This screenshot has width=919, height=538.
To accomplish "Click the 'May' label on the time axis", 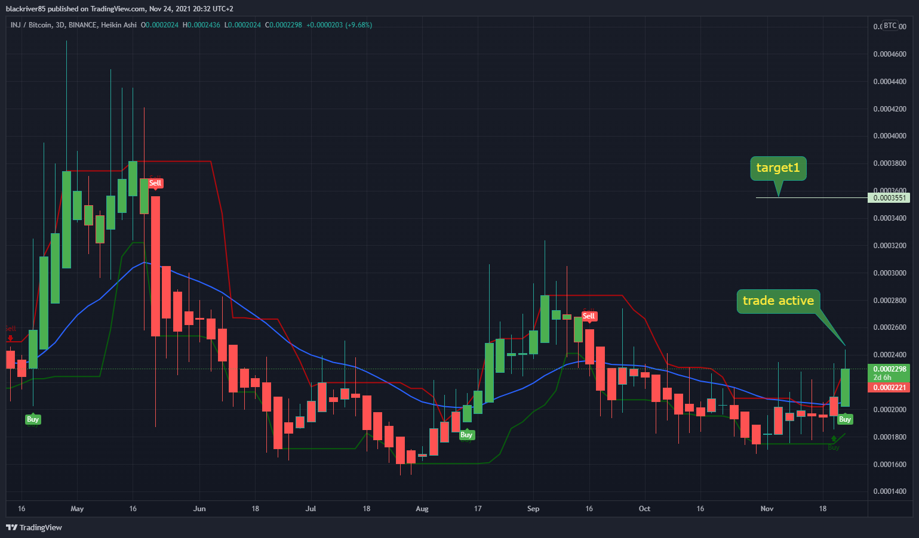I will coord(77,509).
